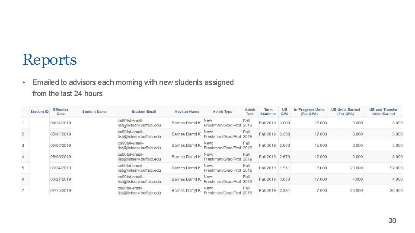Click In-Progress Units (For GPA) header
The height and width of the screenshot is (233, 415).
(309, 112)
